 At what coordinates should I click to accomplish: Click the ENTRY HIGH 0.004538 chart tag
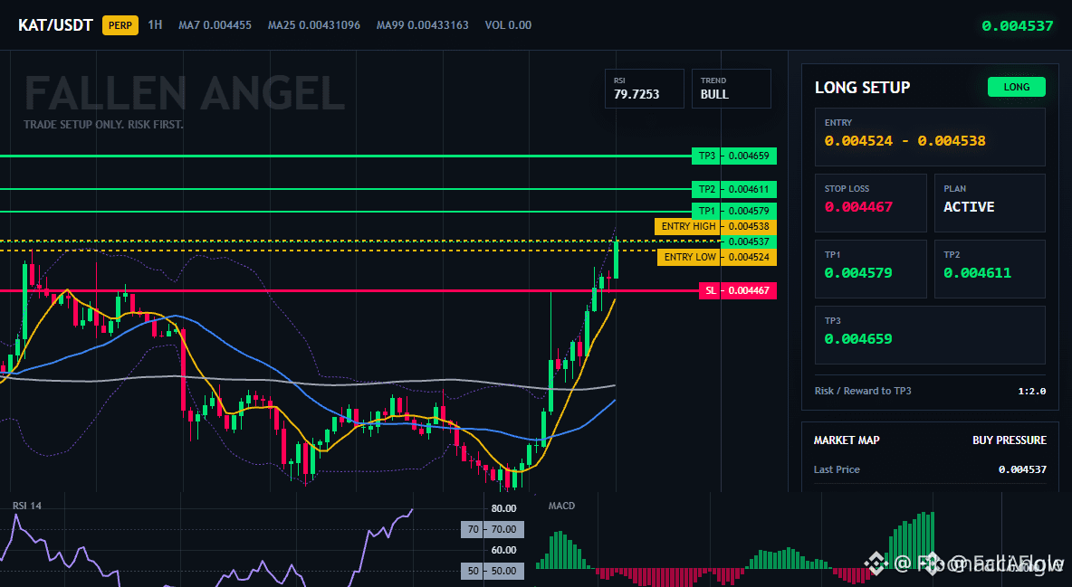(715, 226)
